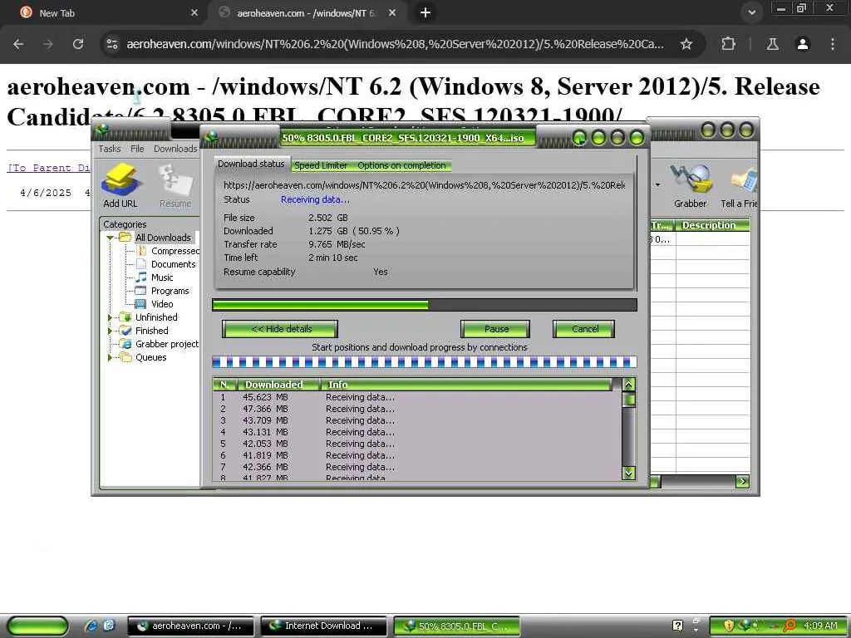Click the Hide details button
The height and width of the screenshot is (638, 851).
click(x=280, y=329)
